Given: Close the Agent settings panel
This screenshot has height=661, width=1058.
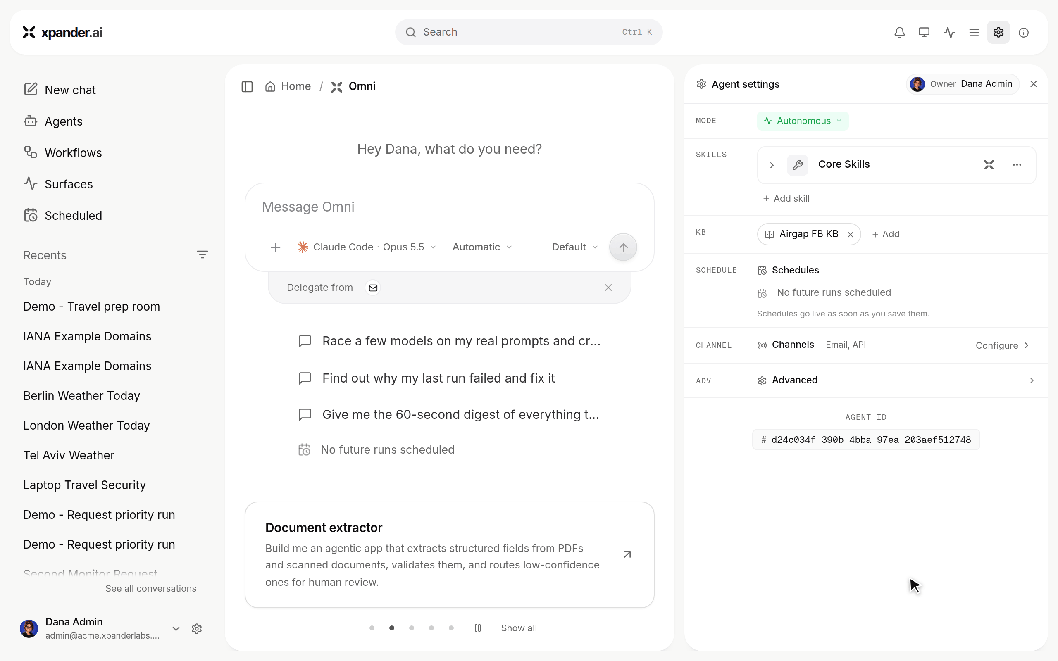Looking at the screenshot, I should tap(1034, 84).
